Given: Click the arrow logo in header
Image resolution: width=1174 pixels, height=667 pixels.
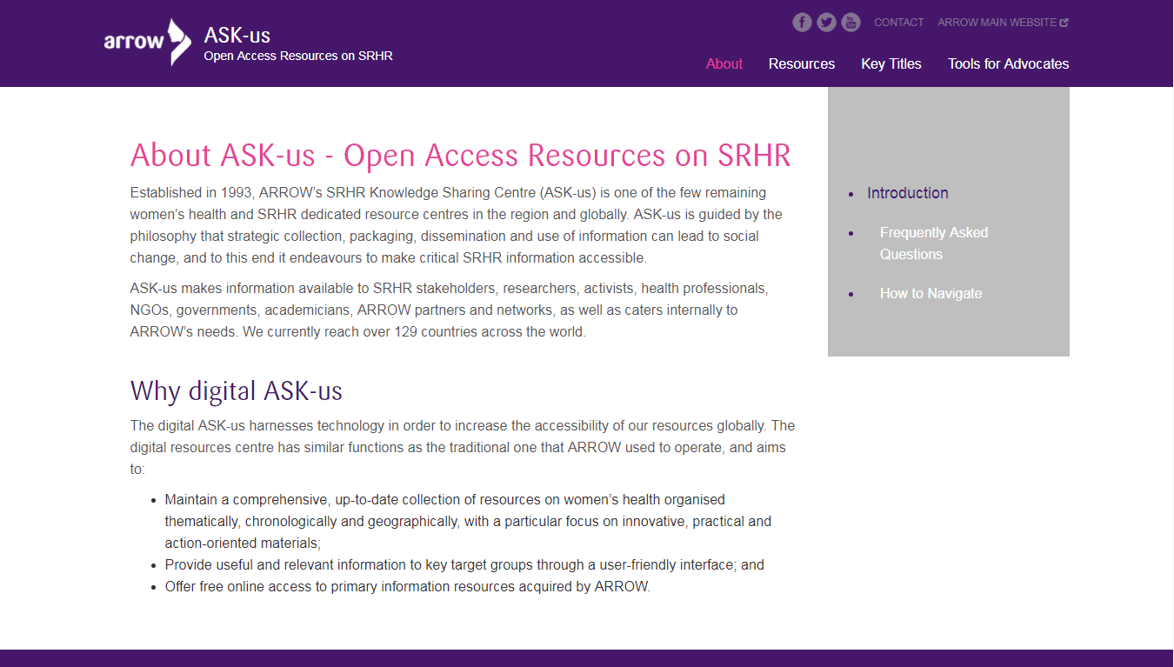Looking at the screenshot, I should point(147,42).
